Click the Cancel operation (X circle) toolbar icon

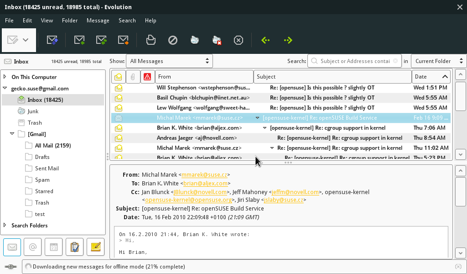pyautogui.click(x=239, y=40)
